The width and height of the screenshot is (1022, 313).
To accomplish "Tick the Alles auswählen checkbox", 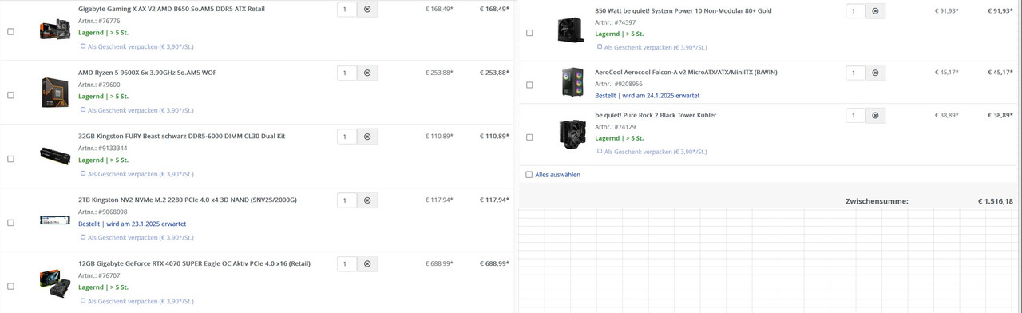I will (x=529, y=174).
